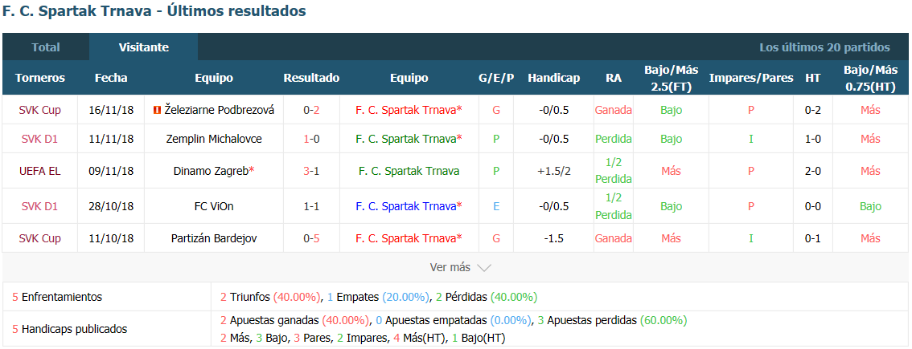Open the 3-1 result against Dinamo Zagreb
Image resolution: width=912 pixels, height=349 pixels.
pyautogui.click(x=311, y=171)
